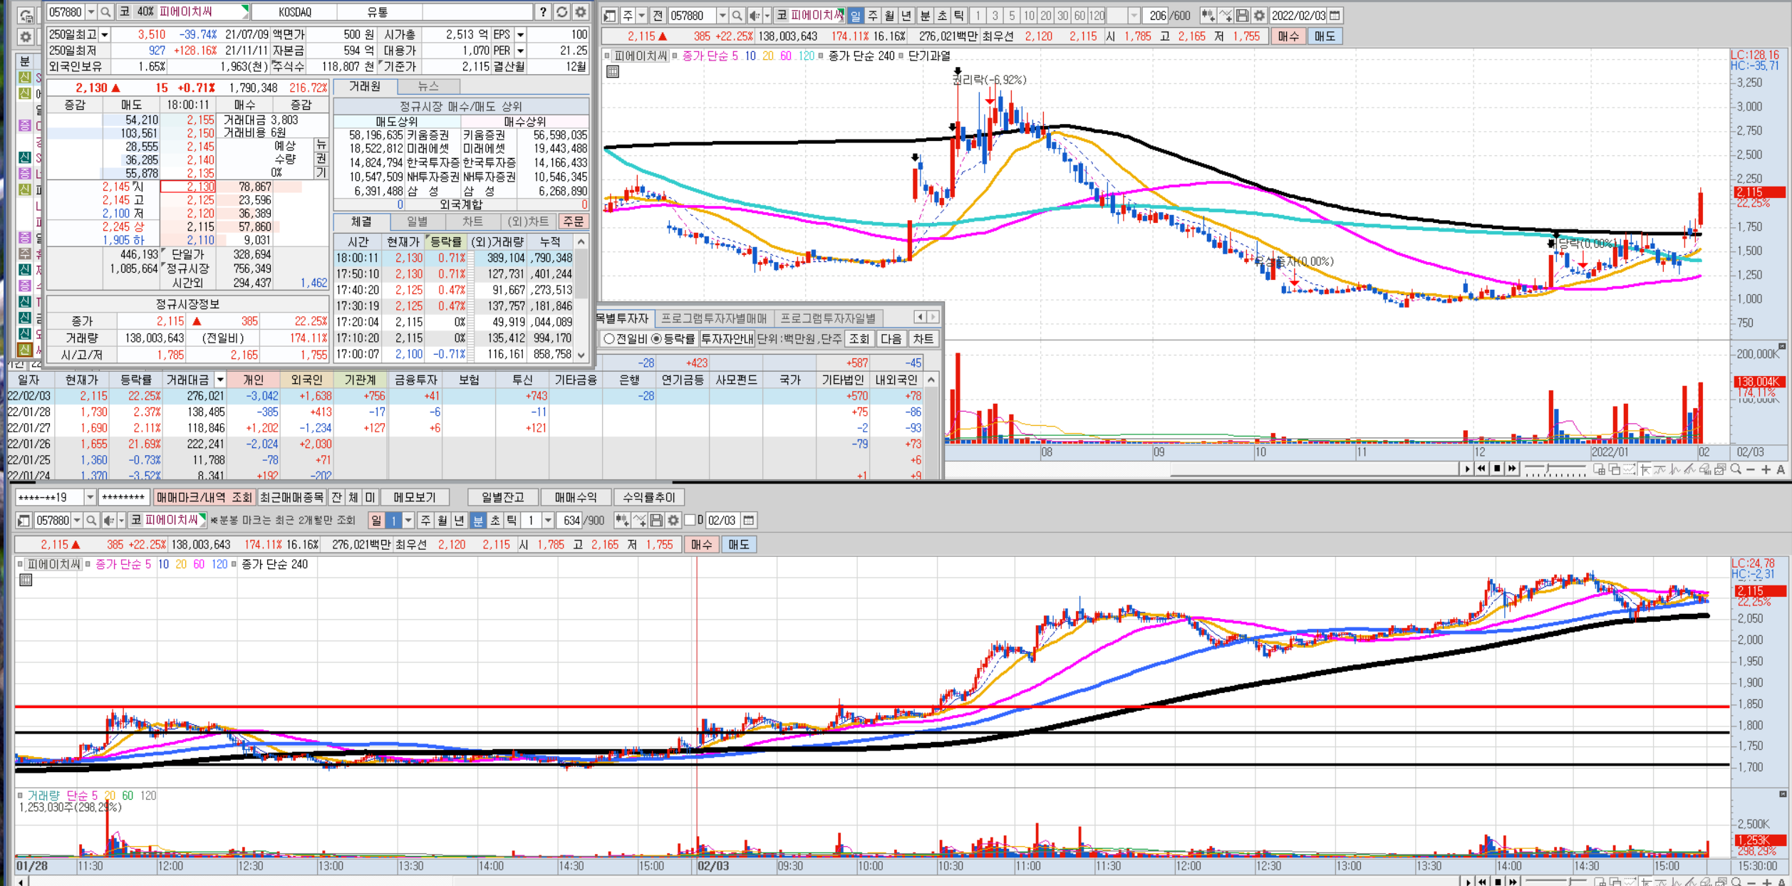
Task: Click add-chart icon in top chart toolbar
Action: [x=1208, y=16]
